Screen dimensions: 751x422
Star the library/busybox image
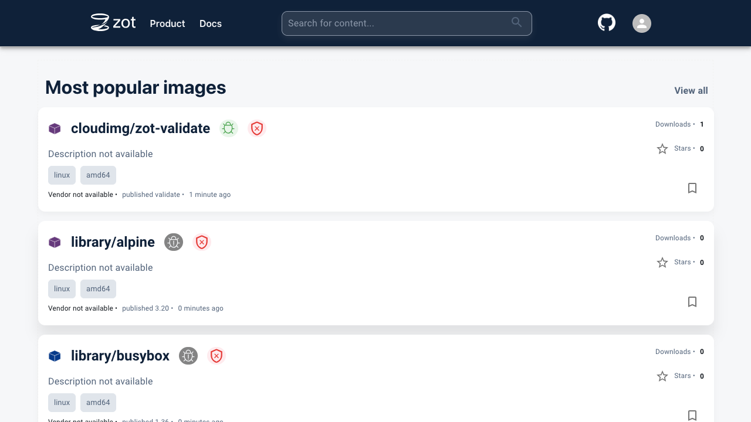(662, 376)
